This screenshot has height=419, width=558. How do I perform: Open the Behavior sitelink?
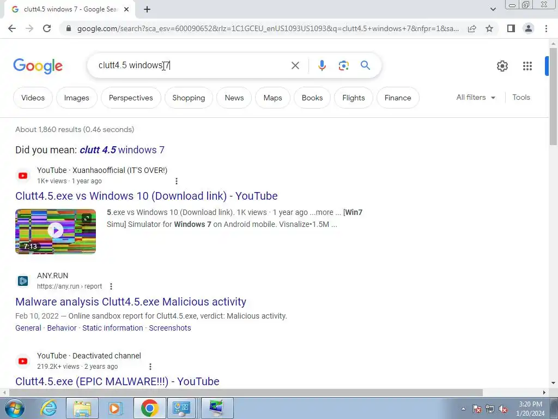pyautogui.click(x=62, y=328)
